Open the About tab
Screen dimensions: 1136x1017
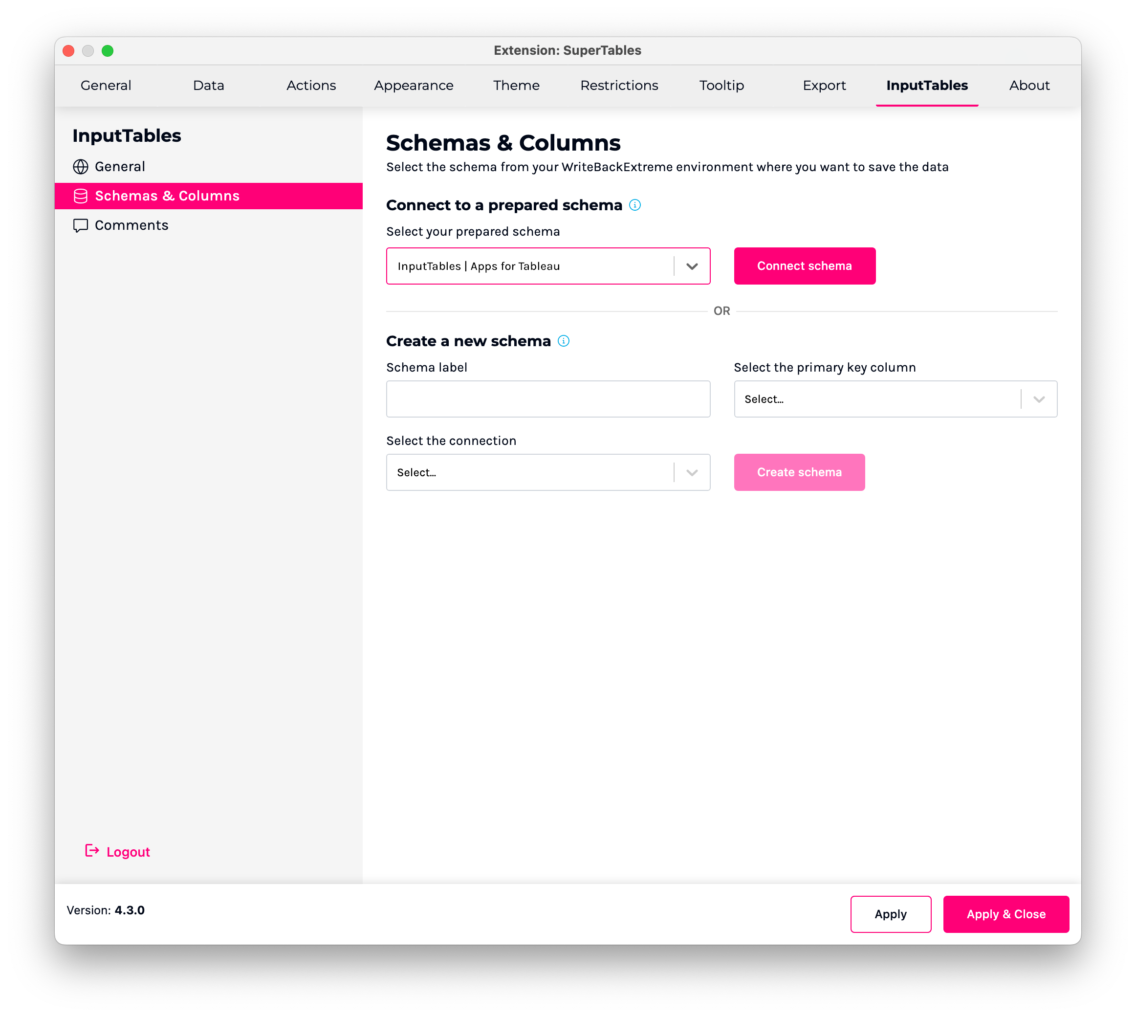click(x=1029, y=86)
